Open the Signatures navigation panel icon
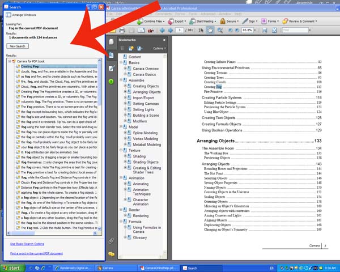 (x=111, y=69)
